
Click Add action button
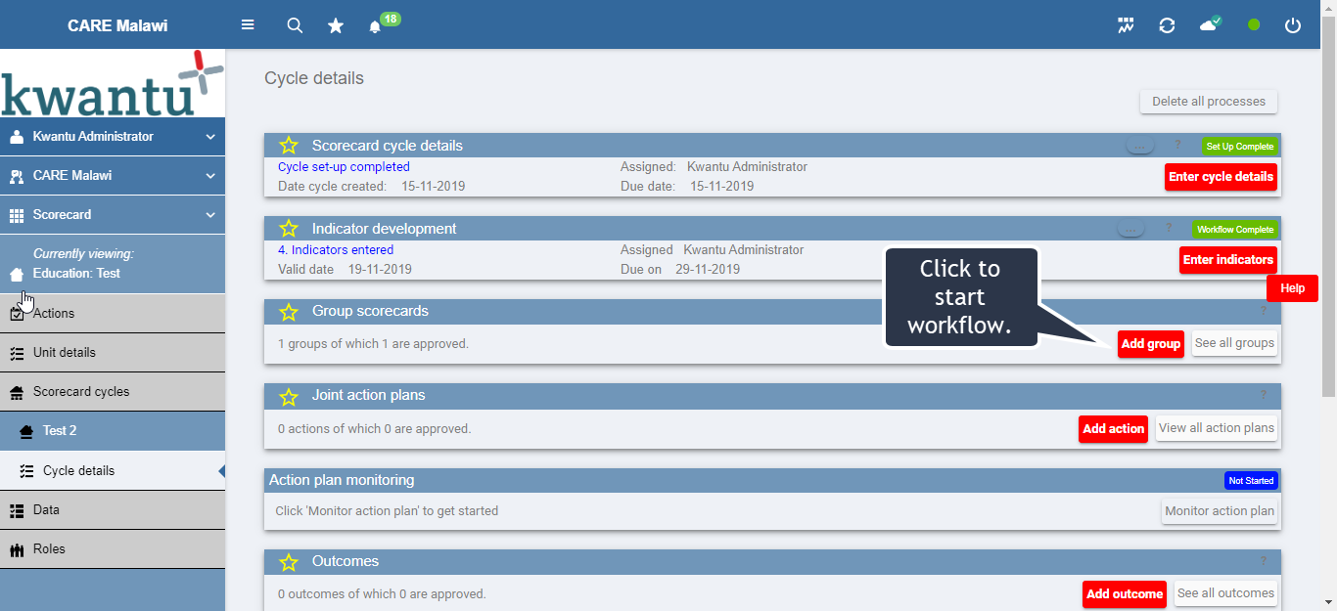[x=1114, y=429]
